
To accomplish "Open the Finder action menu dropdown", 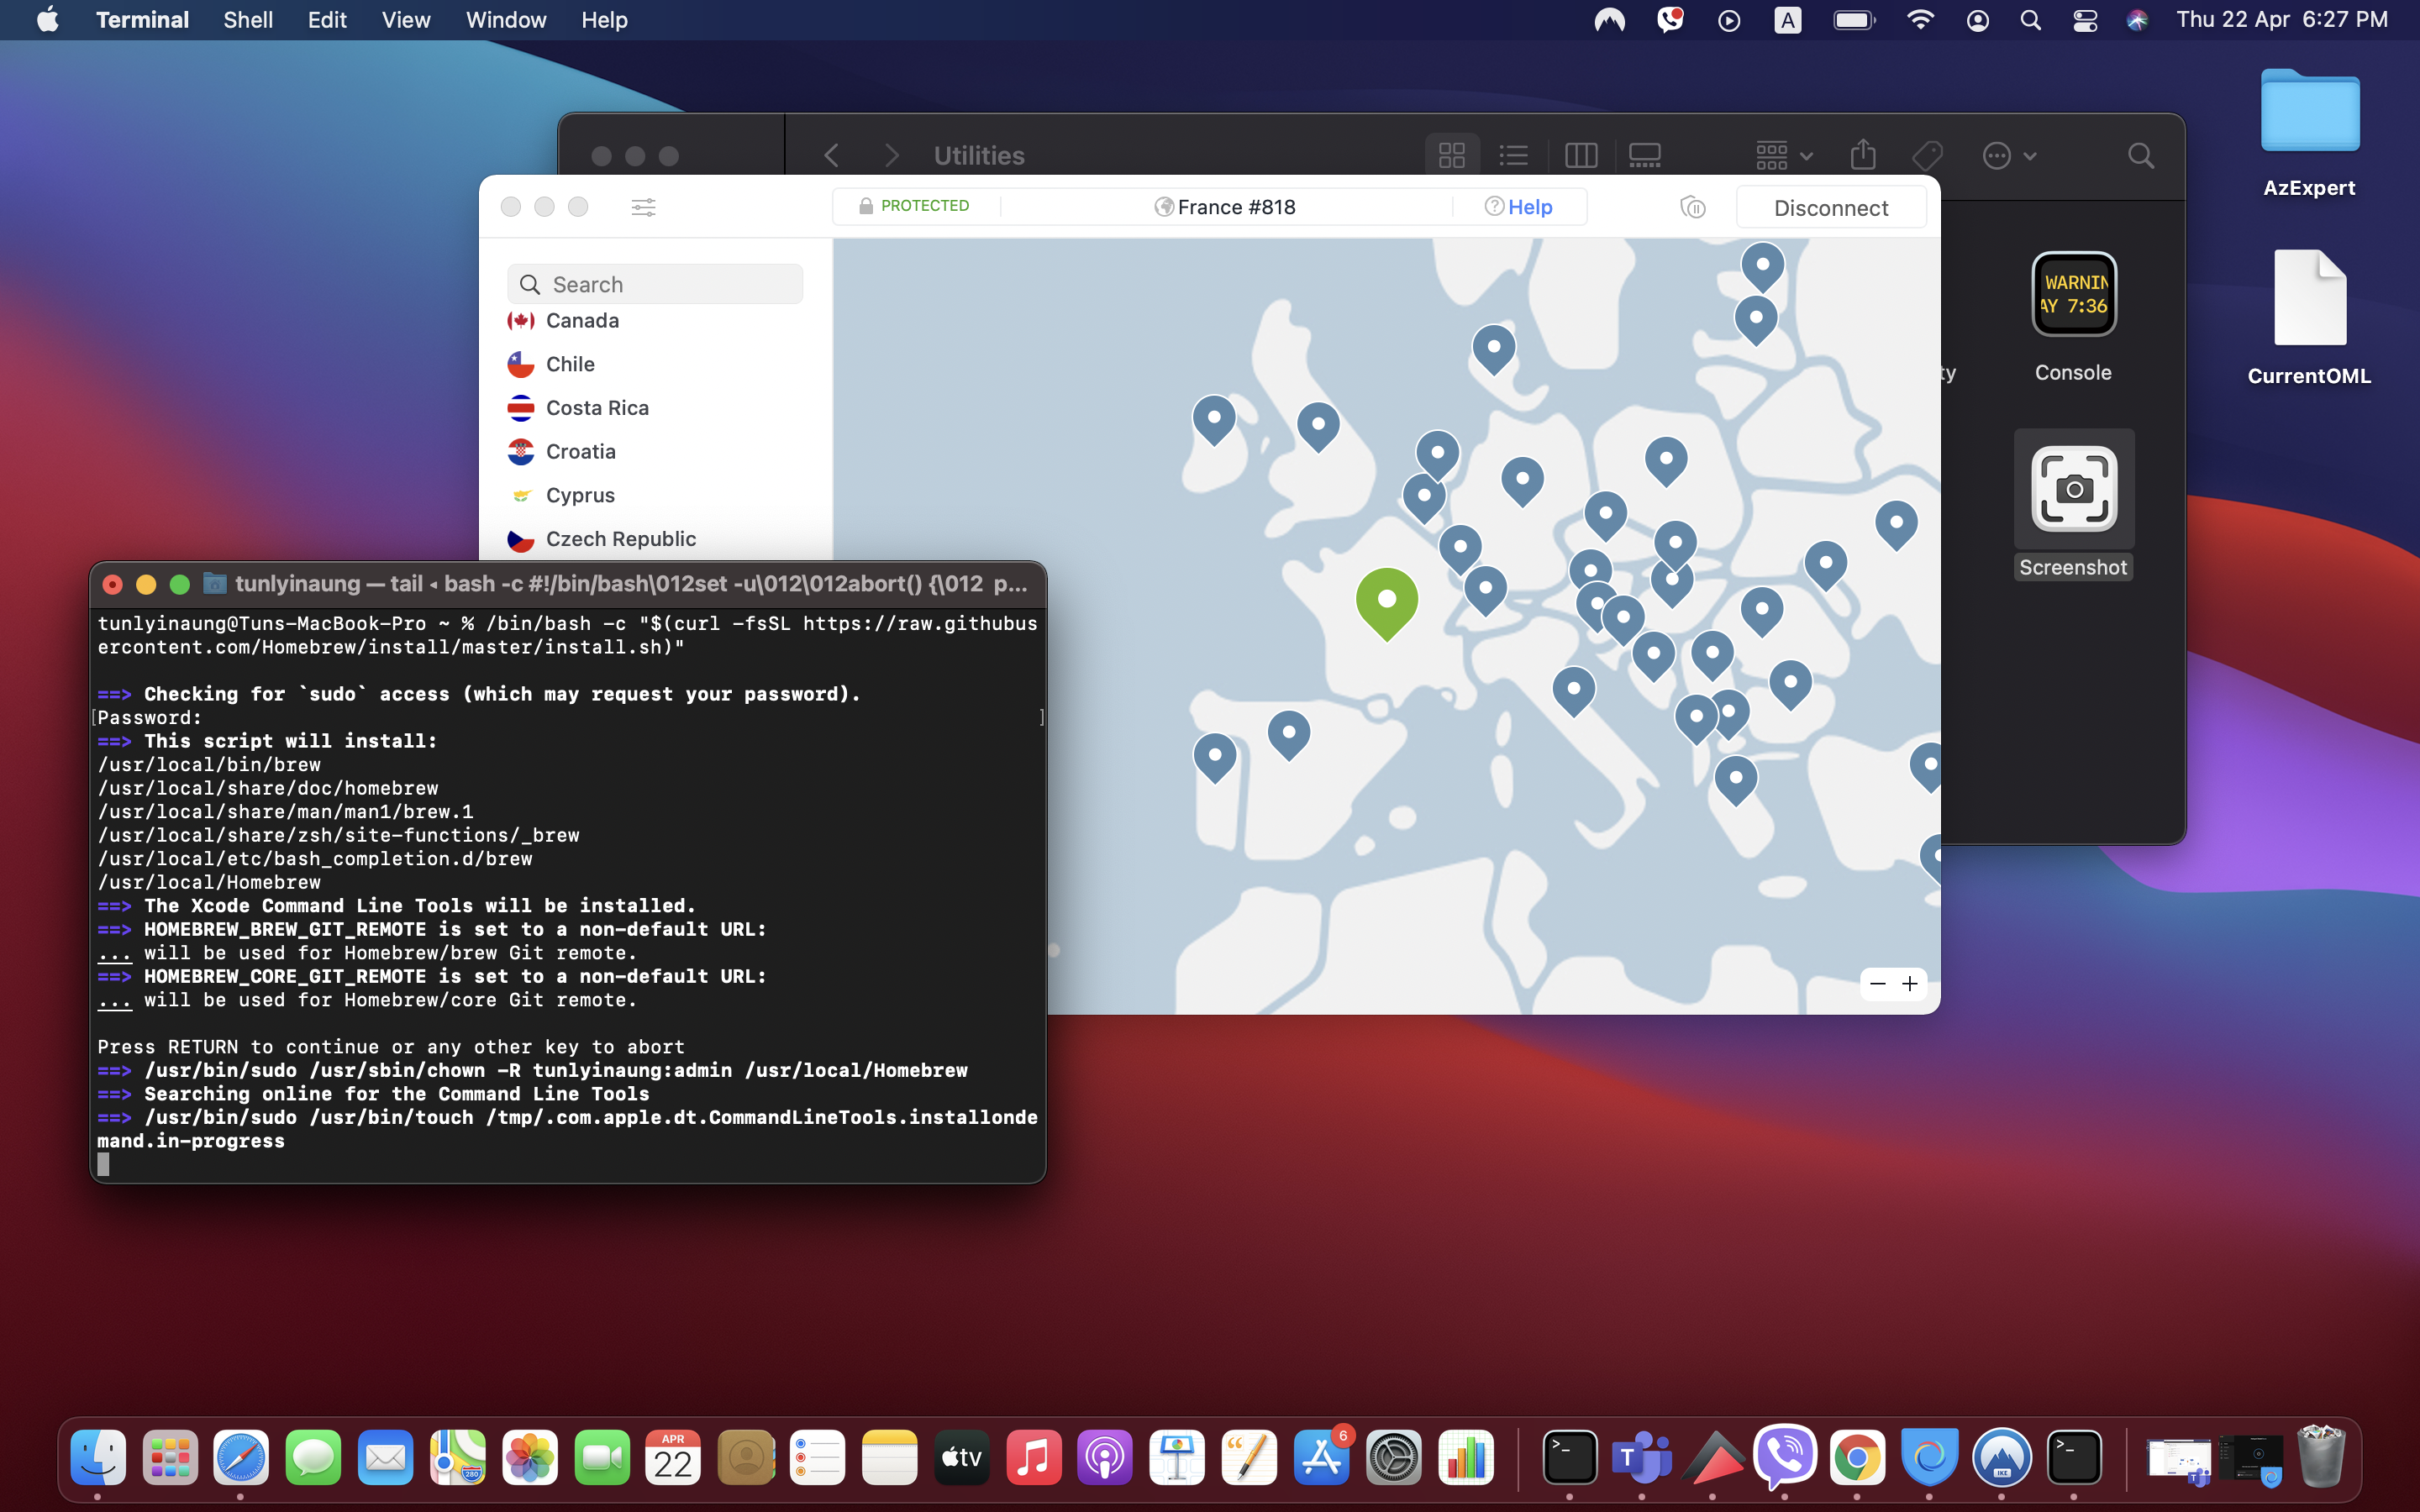I will [x=2009, y=155].
